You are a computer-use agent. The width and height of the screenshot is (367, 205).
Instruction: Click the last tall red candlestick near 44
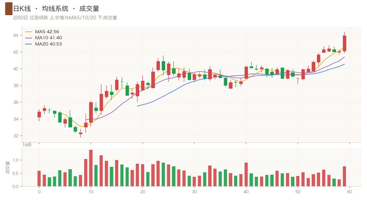344,43
